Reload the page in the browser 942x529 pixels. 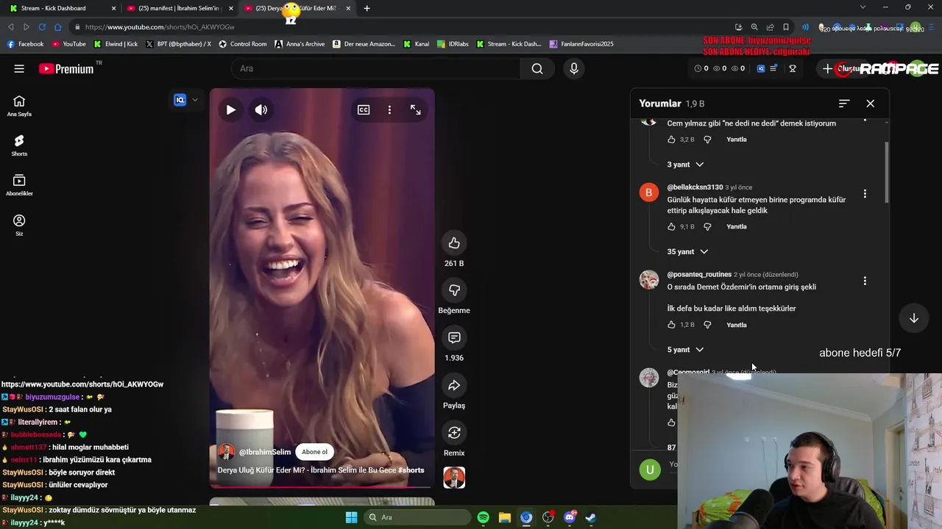[42, 27]
